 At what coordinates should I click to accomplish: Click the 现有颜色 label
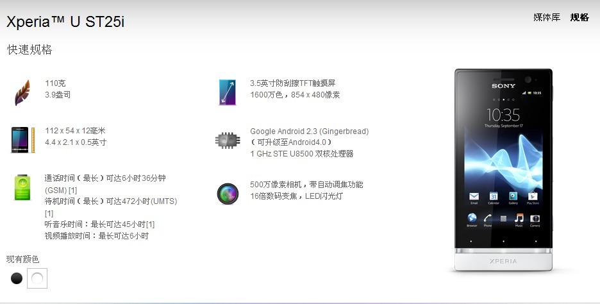tap(22, 259)
